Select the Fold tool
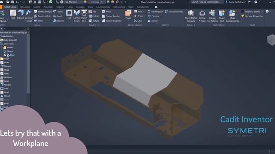This screenshot has height=154, width=275. (58, 16)
